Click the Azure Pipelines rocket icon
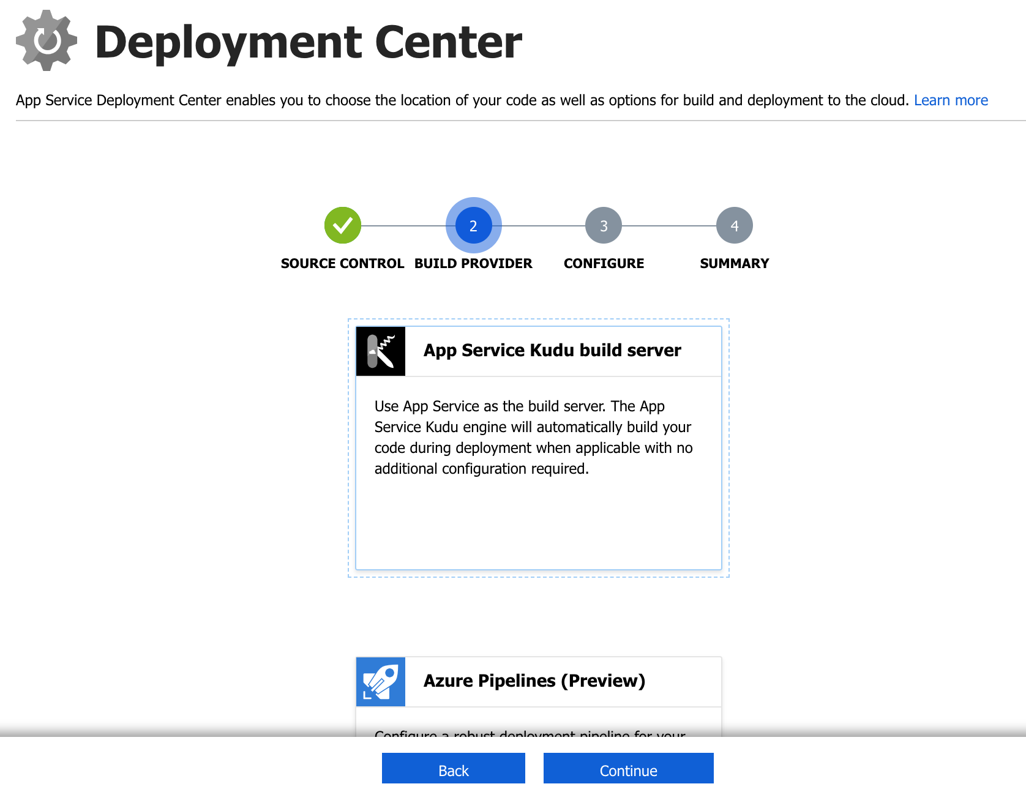The height and width of the screenshot is (792, 1026). point(381,682)
